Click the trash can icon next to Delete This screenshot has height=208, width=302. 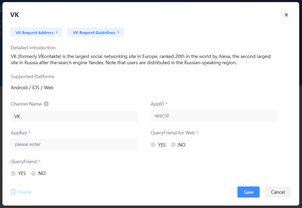[13, 192]
